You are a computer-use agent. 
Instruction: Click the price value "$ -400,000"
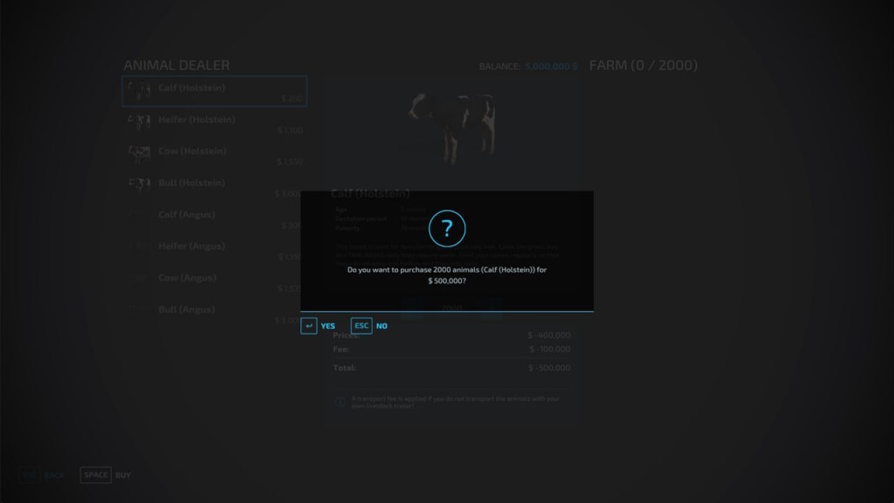(x=549, y=335)
